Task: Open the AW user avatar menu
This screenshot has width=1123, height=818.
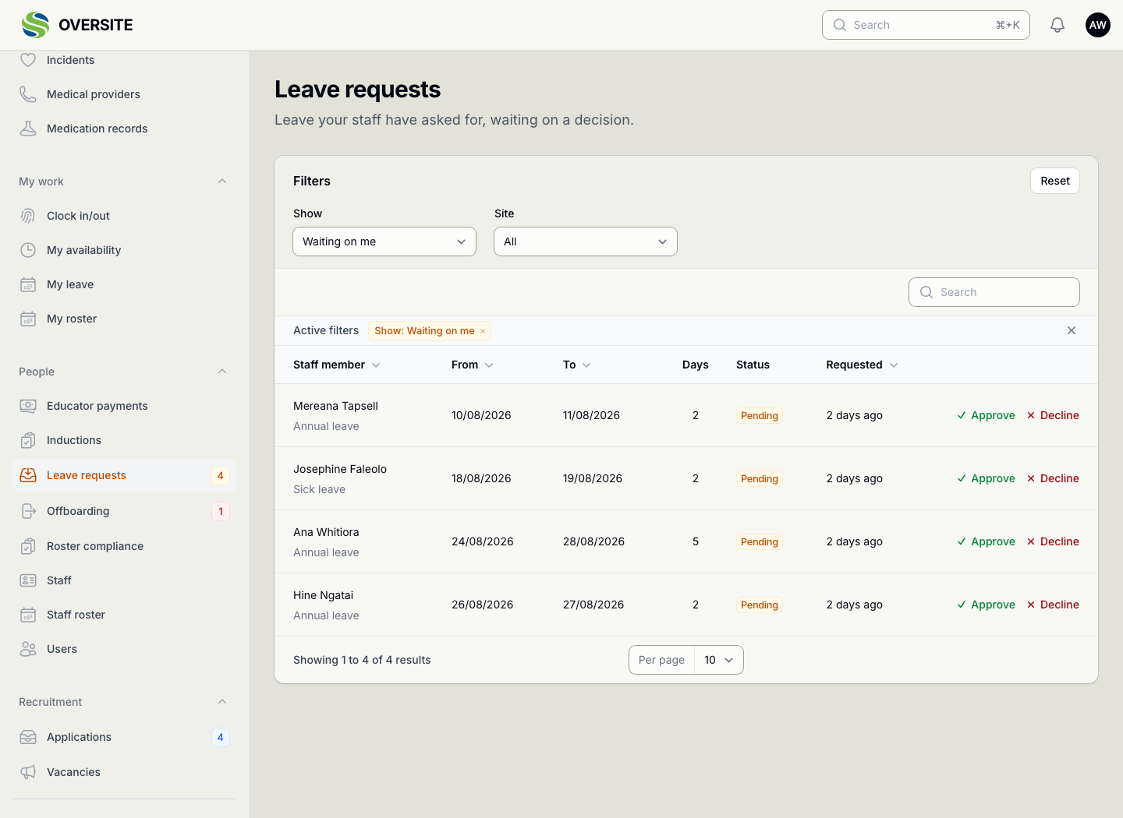Action: click(x=1098, y=25)
